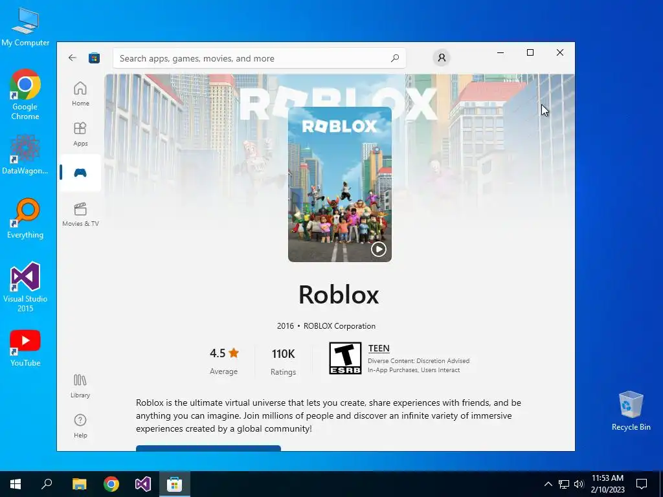This screenshot has width=663, height=497.
Task: Select My Computer desktop icon
Action: point(25,27)
